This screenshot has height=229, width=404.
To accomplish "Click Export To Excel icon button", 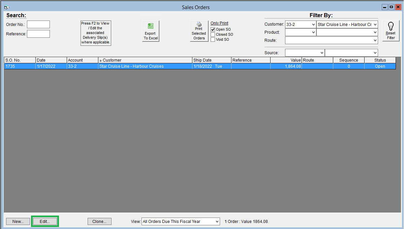I will pyautogui.click(x=151, y=31).
